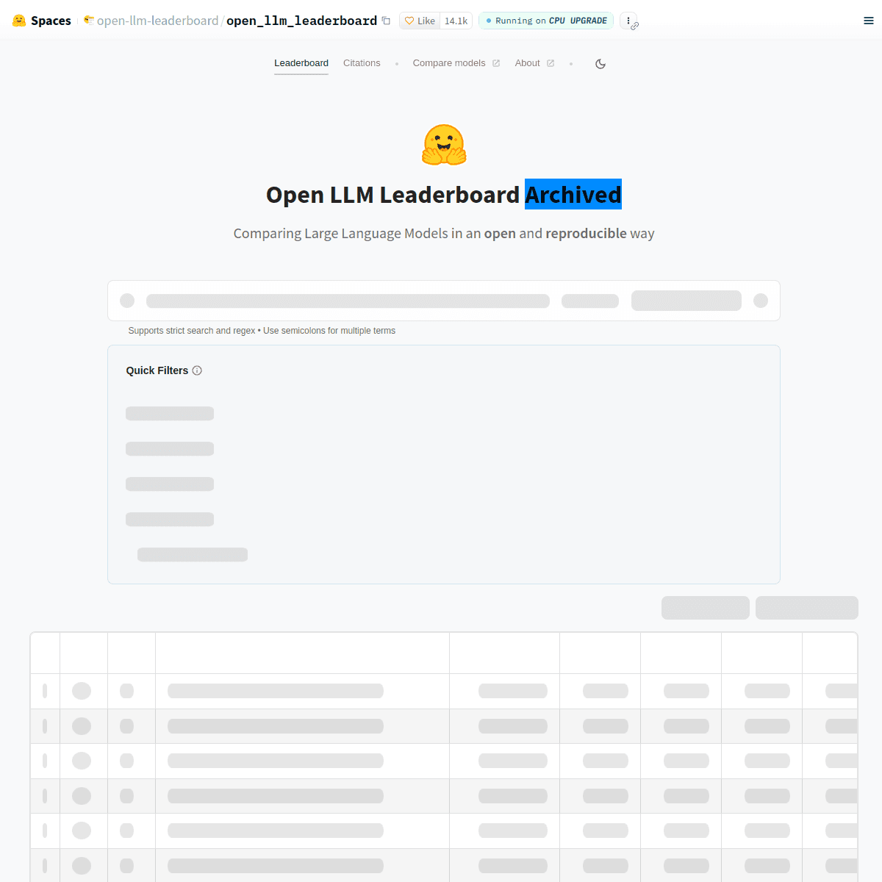Open the Compare models link

456,63
